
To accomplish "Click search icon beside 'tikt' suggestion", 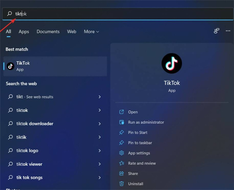I will pyautogui.click(x=10, y=97).
